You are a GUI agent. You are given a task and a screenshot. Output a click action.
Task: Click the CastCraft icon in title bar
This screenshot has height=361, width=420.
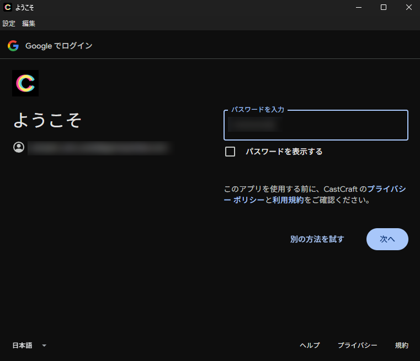pos(8,7)
